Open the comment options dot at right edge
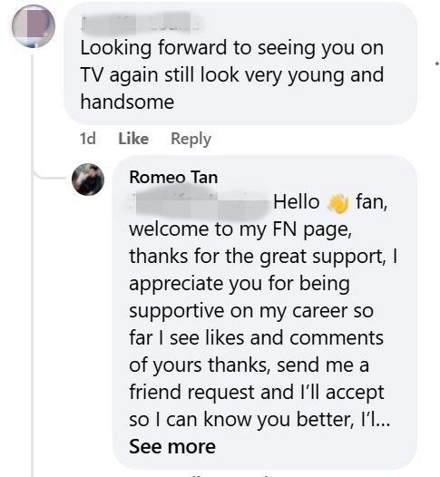The image size is (440, 477). tap(437, 63)
